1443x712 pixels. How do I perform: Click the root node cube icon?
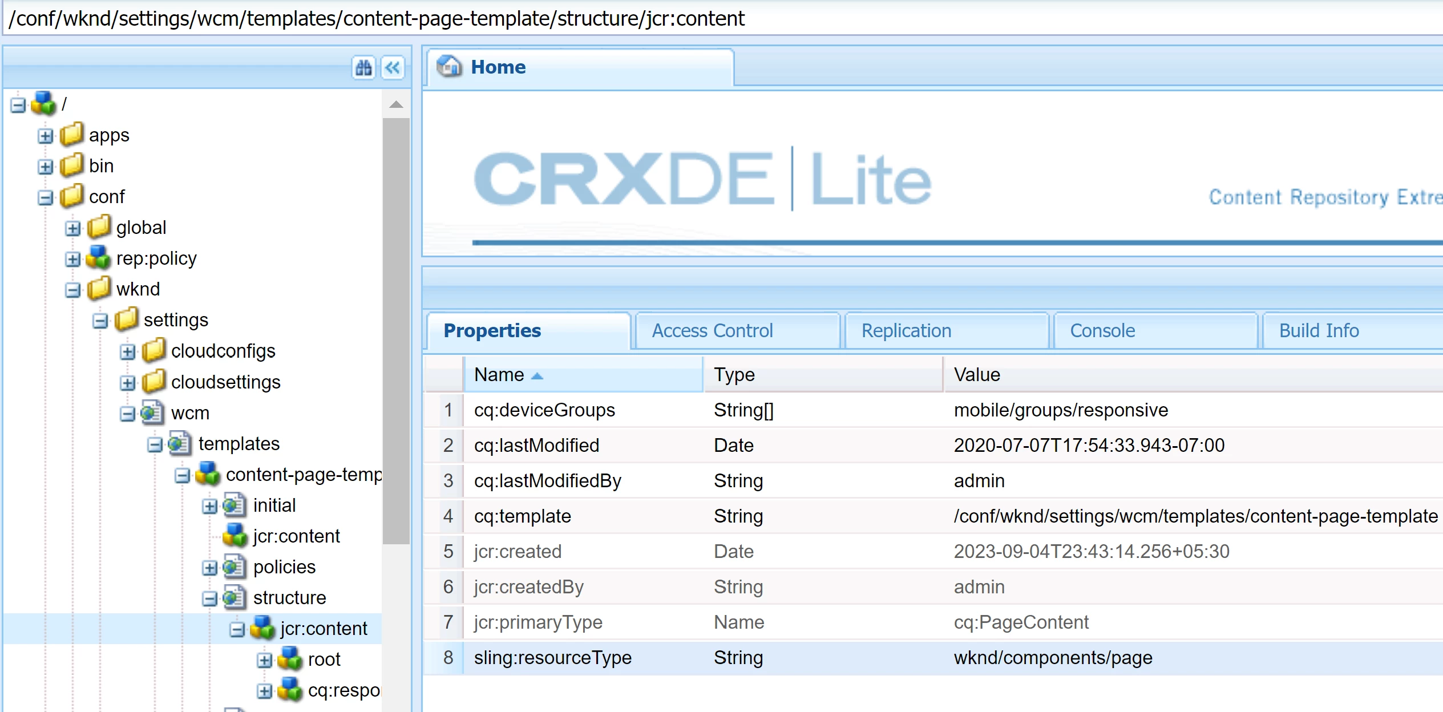(x=290, y=659)
